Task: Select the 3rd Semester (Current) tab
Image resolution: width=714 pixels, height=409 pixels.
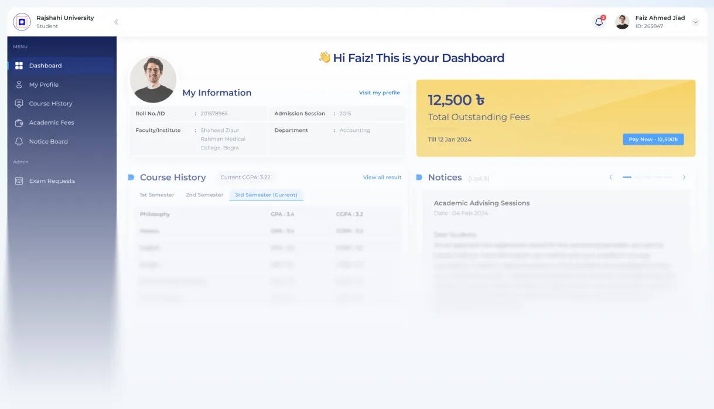Action: coord(266,195)
